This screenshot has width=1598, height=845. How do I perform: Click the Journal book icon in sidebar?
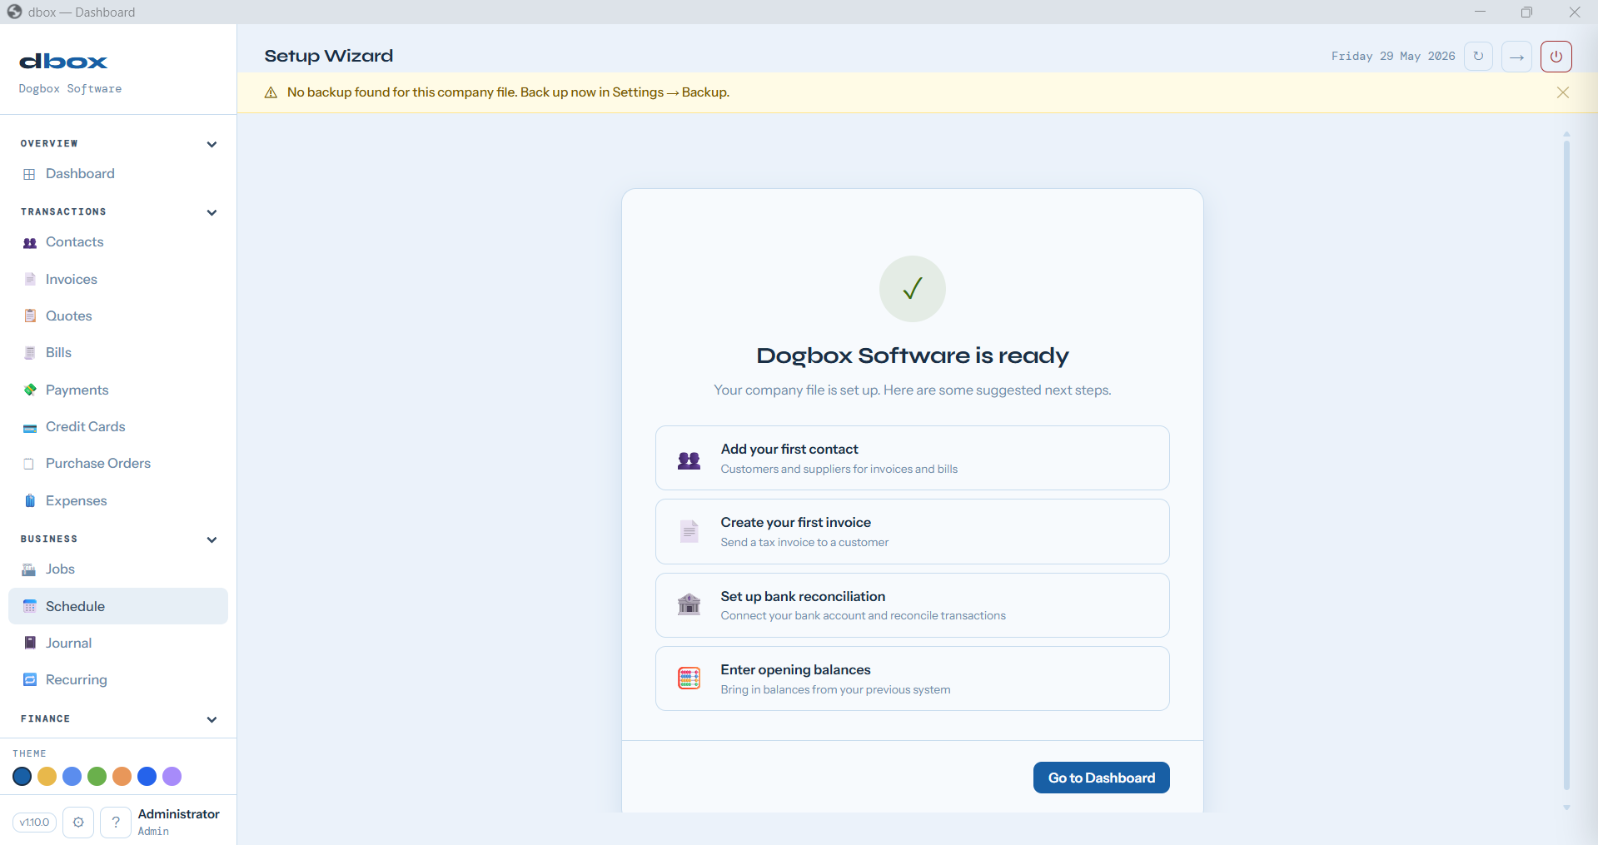click(29, 643)
